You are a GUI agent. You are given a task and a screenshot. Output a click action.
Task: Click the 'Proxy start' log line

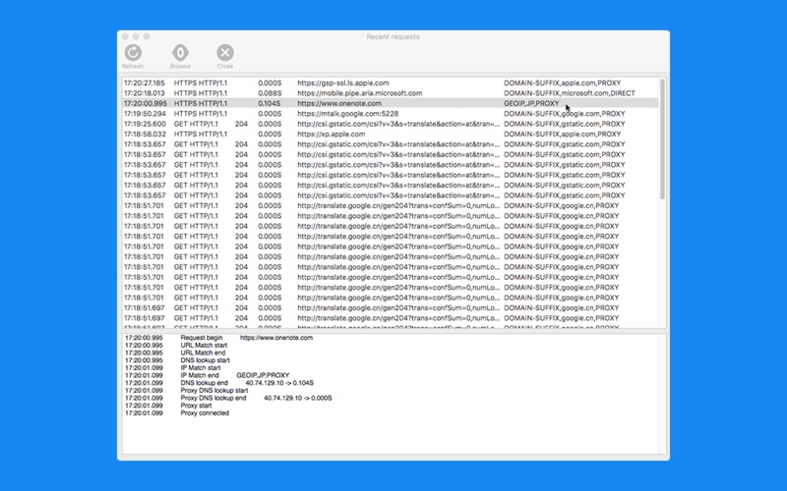(x=392, y=406)
